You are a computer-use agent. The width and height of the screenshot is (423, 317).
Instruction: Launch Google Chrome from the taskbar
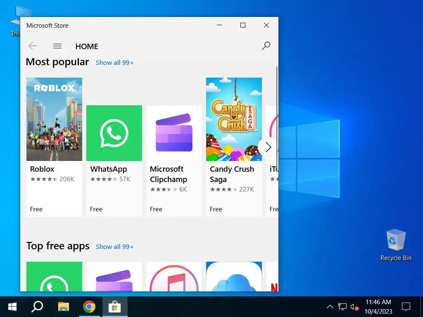point(89,307)
